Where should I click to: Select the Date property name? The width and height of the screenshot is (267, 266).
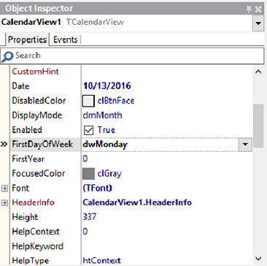(20, 86)
